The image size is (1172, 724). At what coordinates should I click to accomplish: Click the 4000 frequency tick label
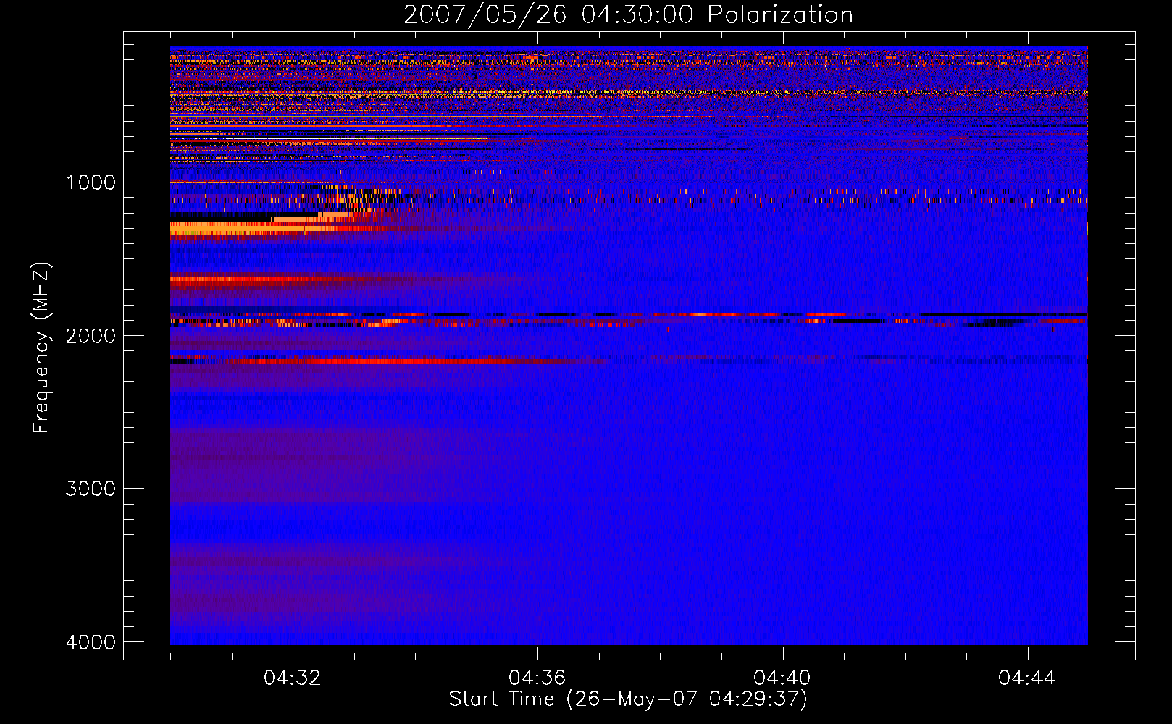[91, 642]
